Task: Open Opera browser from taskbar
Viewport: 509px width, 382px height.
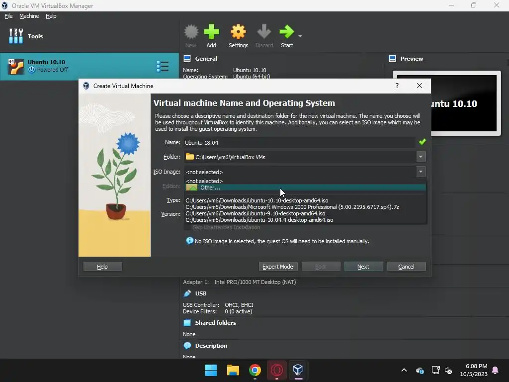Action: 277,370
